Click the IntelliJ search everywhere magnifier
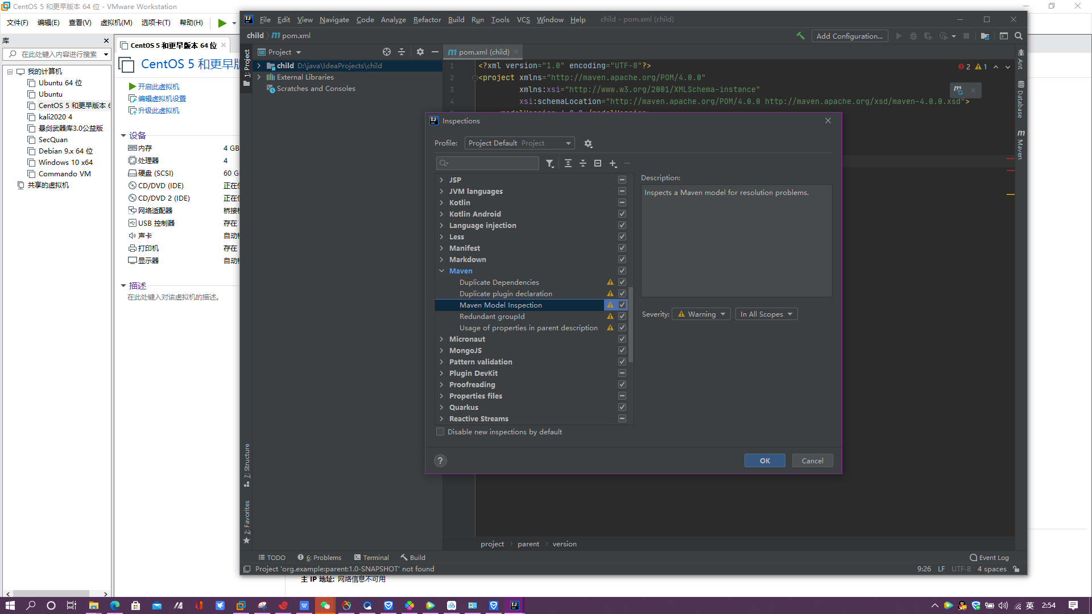 point(1019,36)
